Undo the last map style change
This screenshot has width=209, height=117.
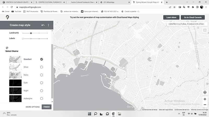point(43,25)
